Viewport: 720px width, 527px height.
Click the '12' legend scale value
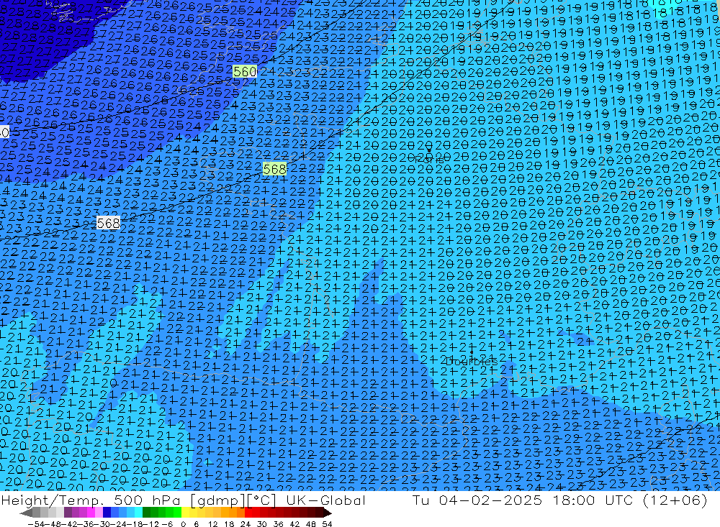[212, 524]
